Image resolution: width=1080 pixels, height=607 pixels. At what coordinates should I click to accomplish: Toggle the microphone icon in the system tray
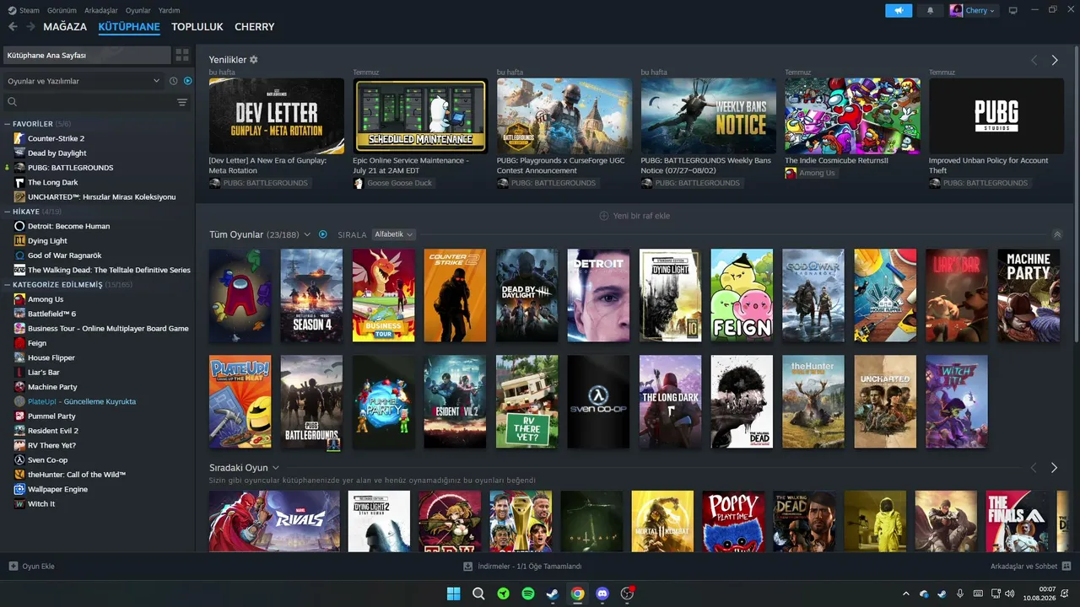coord(960,594)
